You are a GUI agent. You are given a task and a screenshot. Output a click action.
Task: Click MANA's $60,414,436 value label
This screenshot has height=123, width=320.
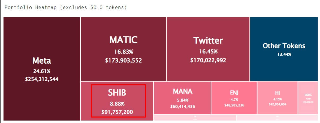point(183,107)
